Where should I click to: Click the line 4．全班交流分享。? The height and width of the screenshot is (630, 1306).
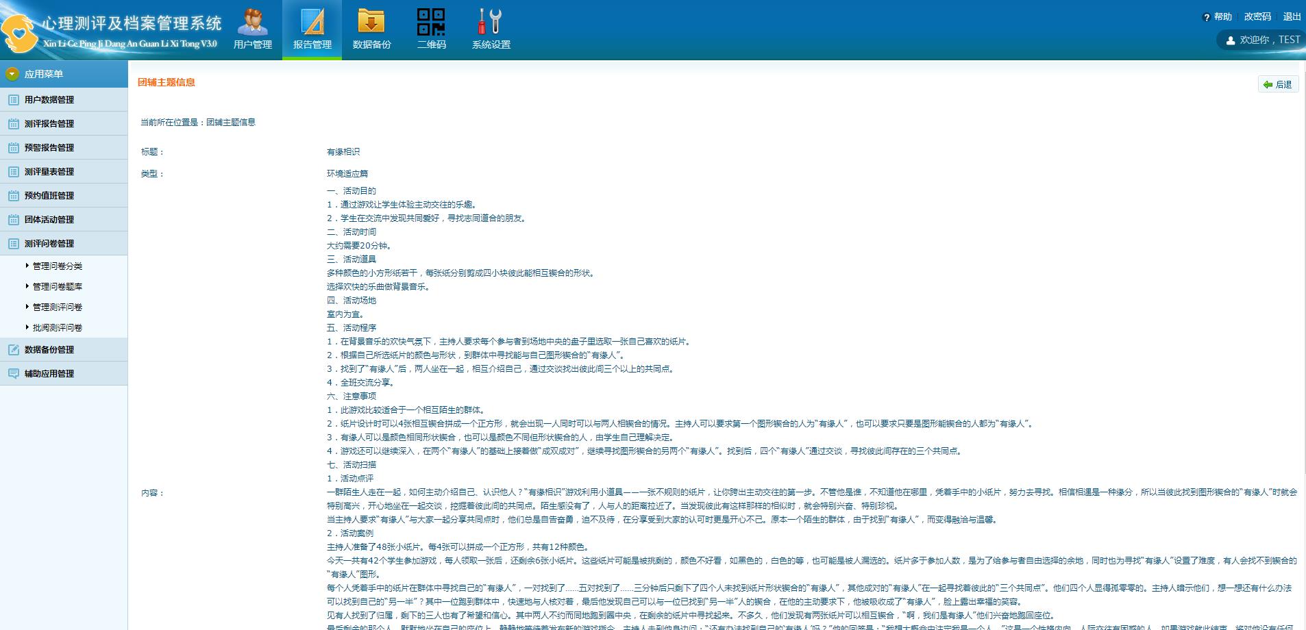(361, 383)
